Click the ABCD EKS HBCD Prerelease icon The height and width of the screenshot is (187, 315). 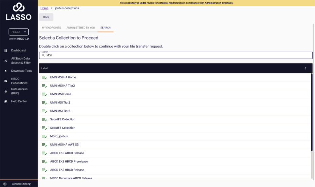pos(44,162)
